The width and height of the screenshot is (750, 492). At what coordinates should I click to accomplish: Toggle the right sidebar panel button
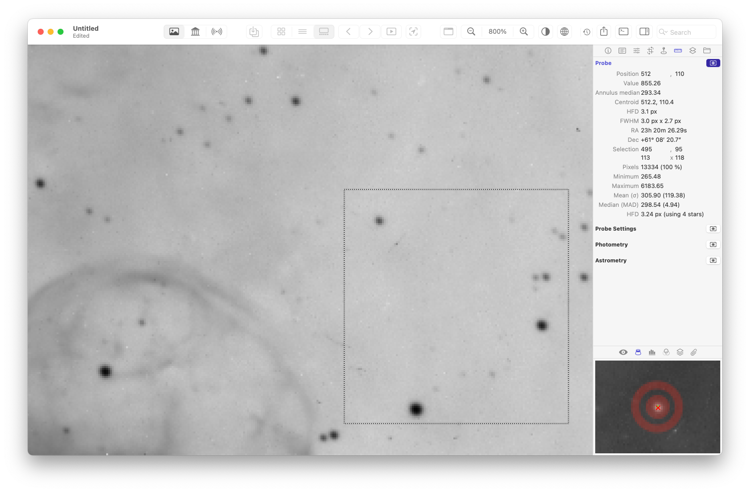pyautogui.click(x=644, y=32)
